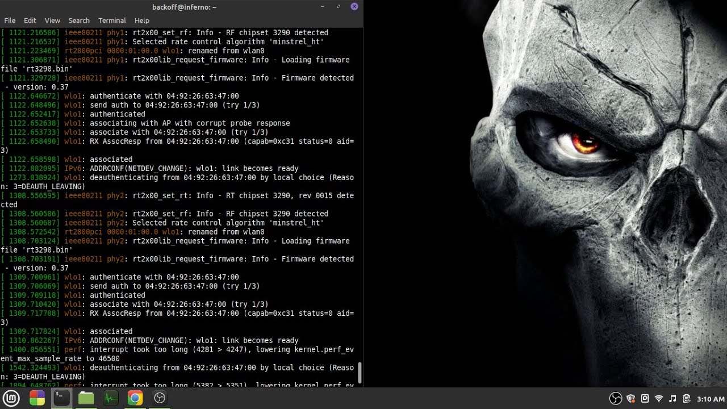
Task: Click the 'phy2: rt2x00_set_rt' text at 1308.556595
Action: coord(150,196)
